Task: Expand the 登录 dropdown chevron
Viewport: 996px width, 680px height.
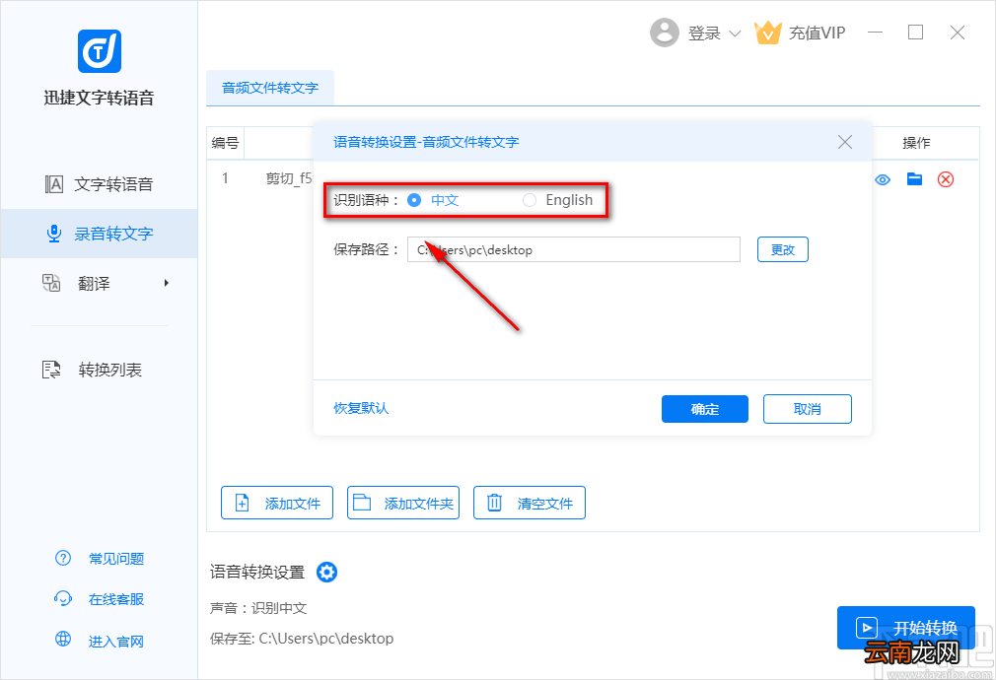Action: pos(735,34)
